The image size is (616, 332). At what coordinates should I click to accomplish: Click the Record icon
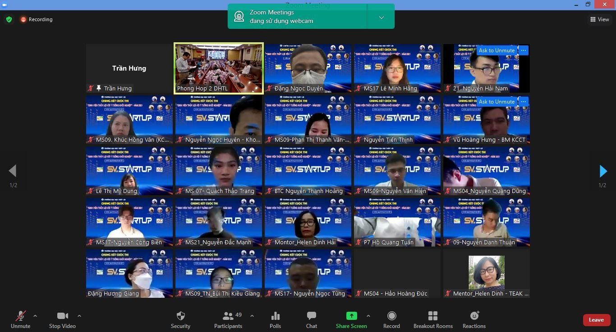click(x=391, y=320)
